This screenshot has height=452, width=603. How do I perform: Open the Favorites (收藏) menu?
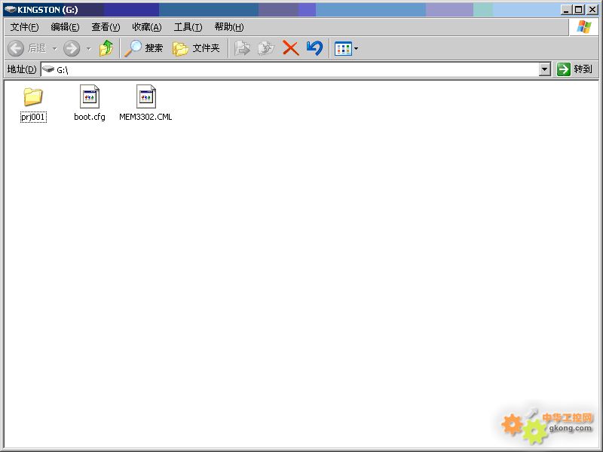click(146, 27)
